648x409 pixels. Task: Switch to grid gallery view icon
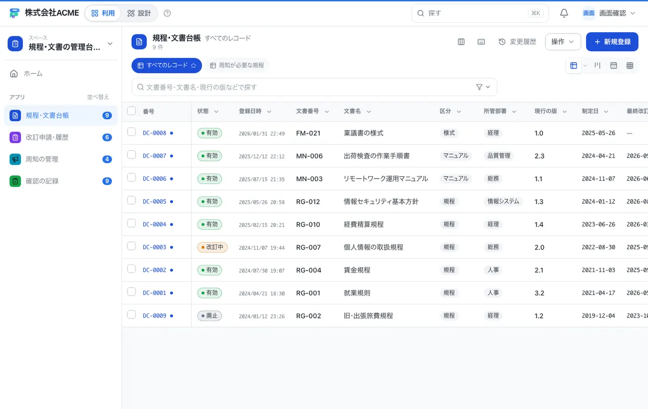(630, 66)
